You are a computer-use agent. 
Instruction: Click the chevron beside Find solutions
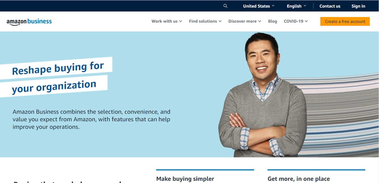tap(220, 21)
